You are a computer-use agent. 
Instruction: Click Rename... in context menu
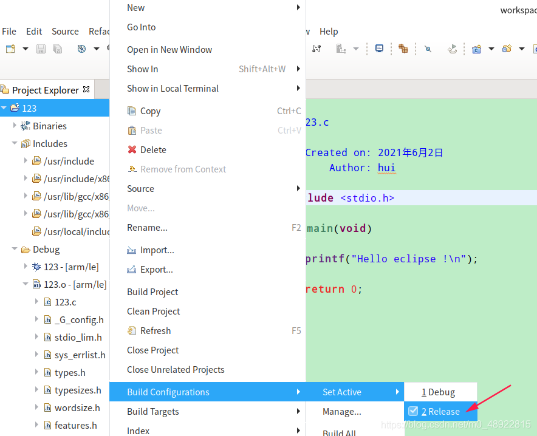click(208, 228)
